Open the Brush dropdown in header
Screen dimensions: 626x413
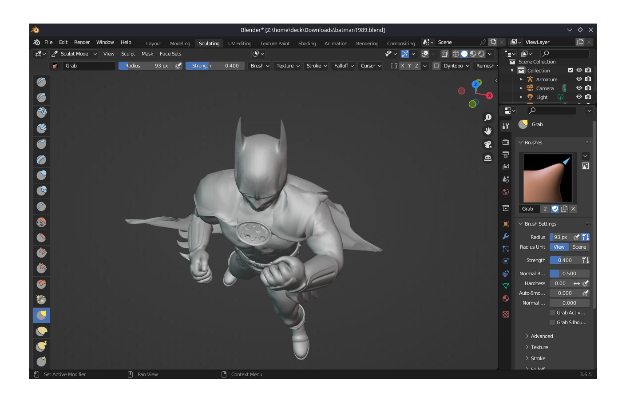coord(260,66)
